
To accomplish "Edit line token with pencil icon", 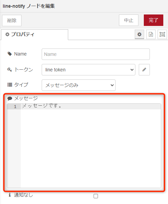I will click(x=144, y=70).
